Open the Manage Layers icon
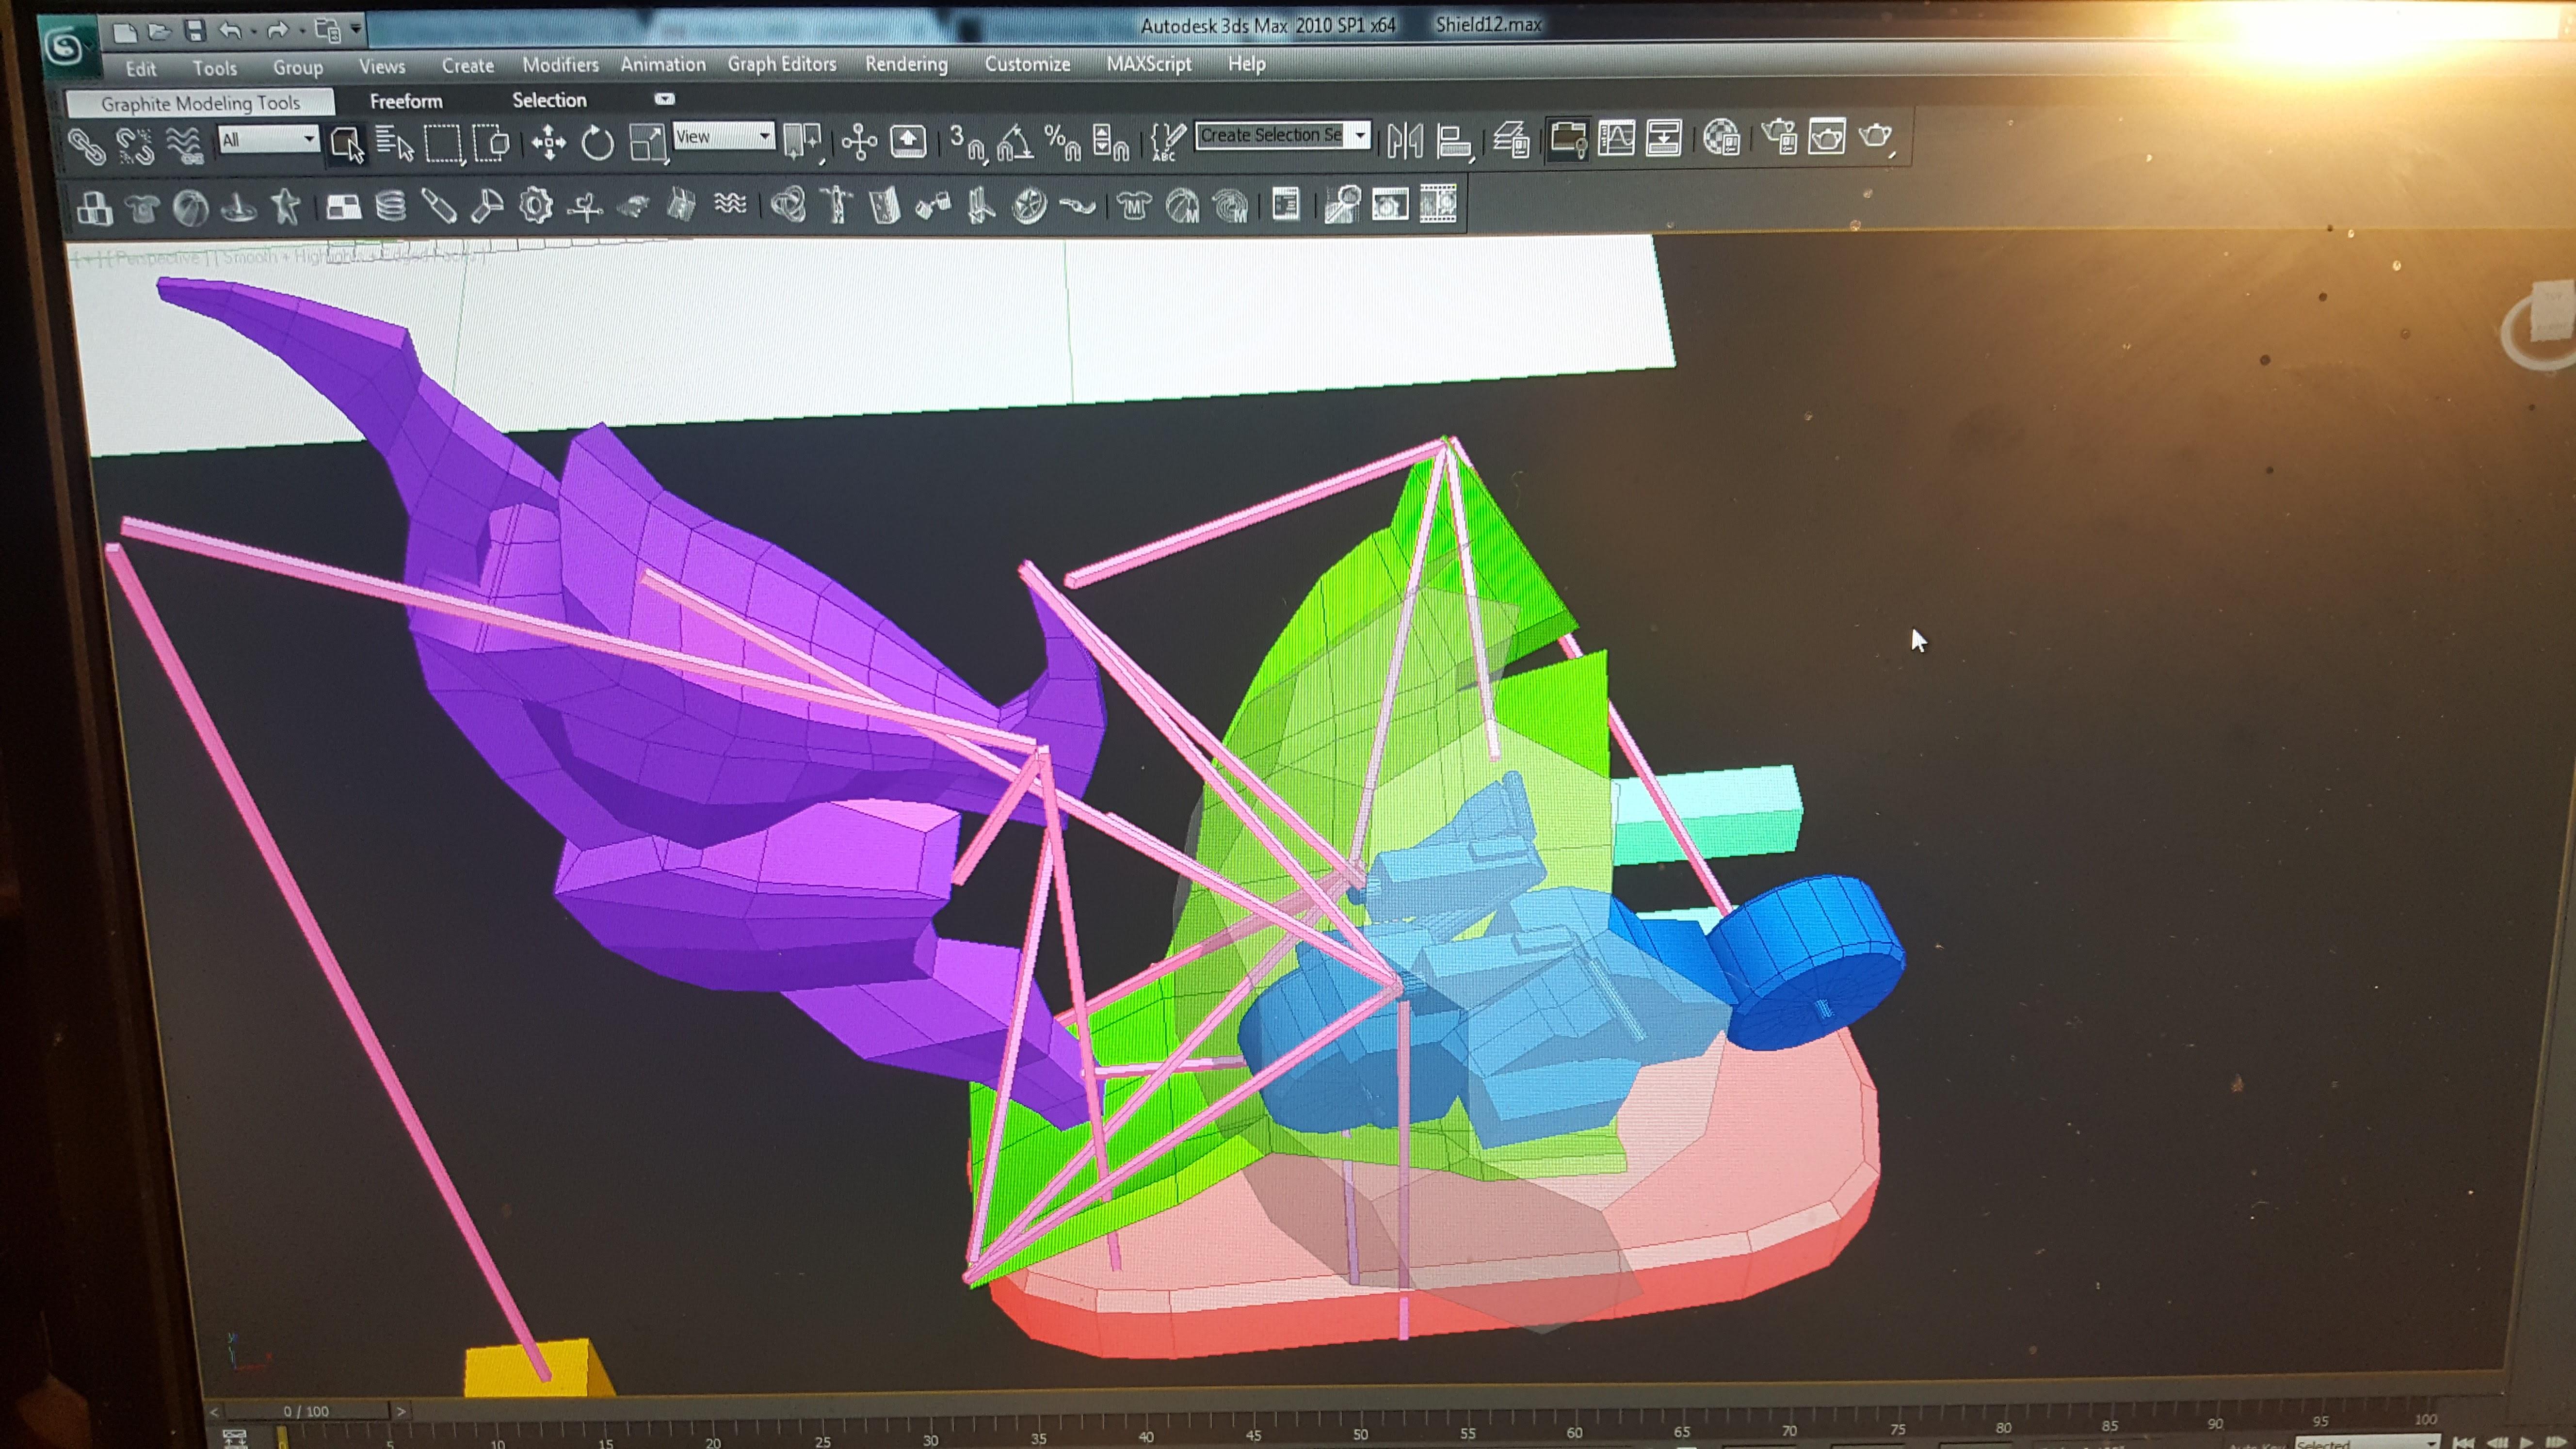 [1511, 139]
